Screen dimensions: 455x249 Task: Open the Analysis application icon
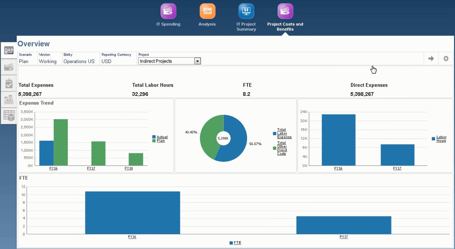(207, 11)
